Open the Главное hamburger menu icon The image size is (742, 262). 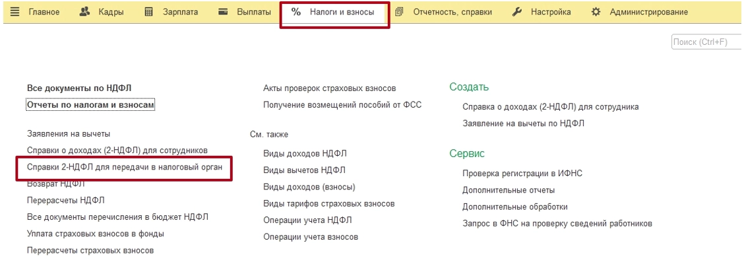(15, 12)
